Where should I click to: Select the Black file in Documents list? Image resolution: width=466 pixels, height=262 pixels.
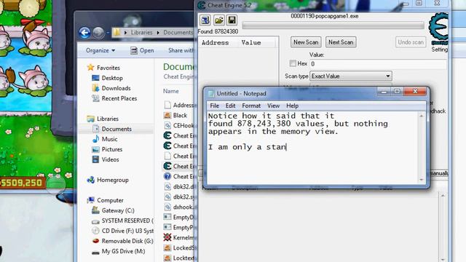180,115
